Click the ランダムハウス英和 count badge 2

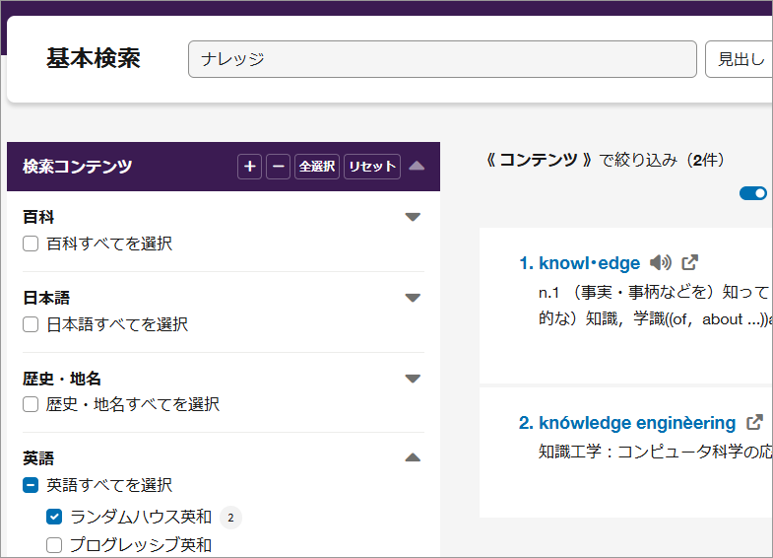(230, 518)
